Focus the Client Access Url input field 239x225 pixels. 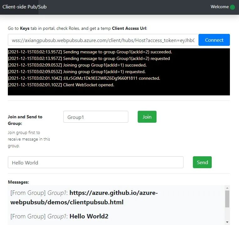tap(103, 40)
